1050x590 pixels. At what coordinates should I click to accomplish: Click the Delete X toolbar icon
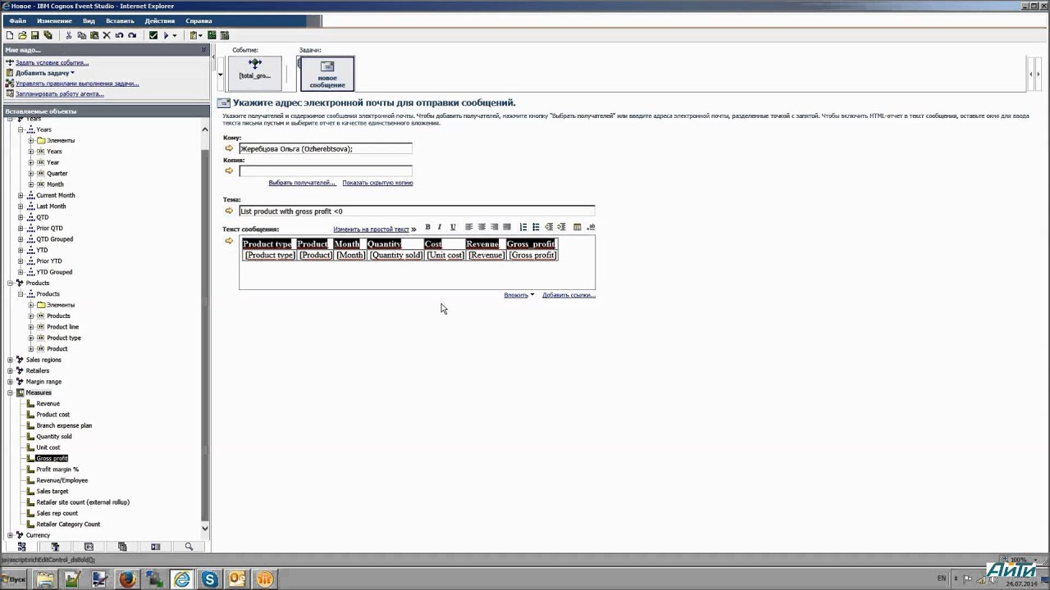107,35
